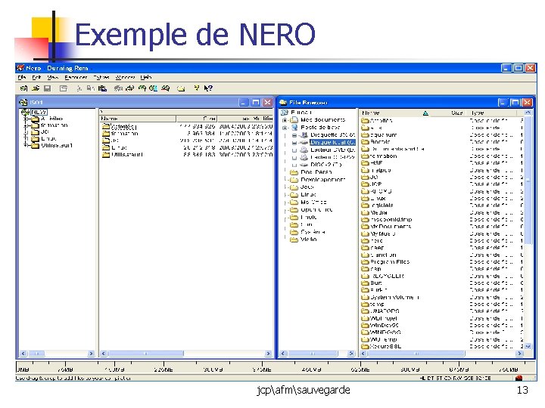Sort ISO1 list by Name column header
Viewport: 545px width, 408px height.
point(138,119)
